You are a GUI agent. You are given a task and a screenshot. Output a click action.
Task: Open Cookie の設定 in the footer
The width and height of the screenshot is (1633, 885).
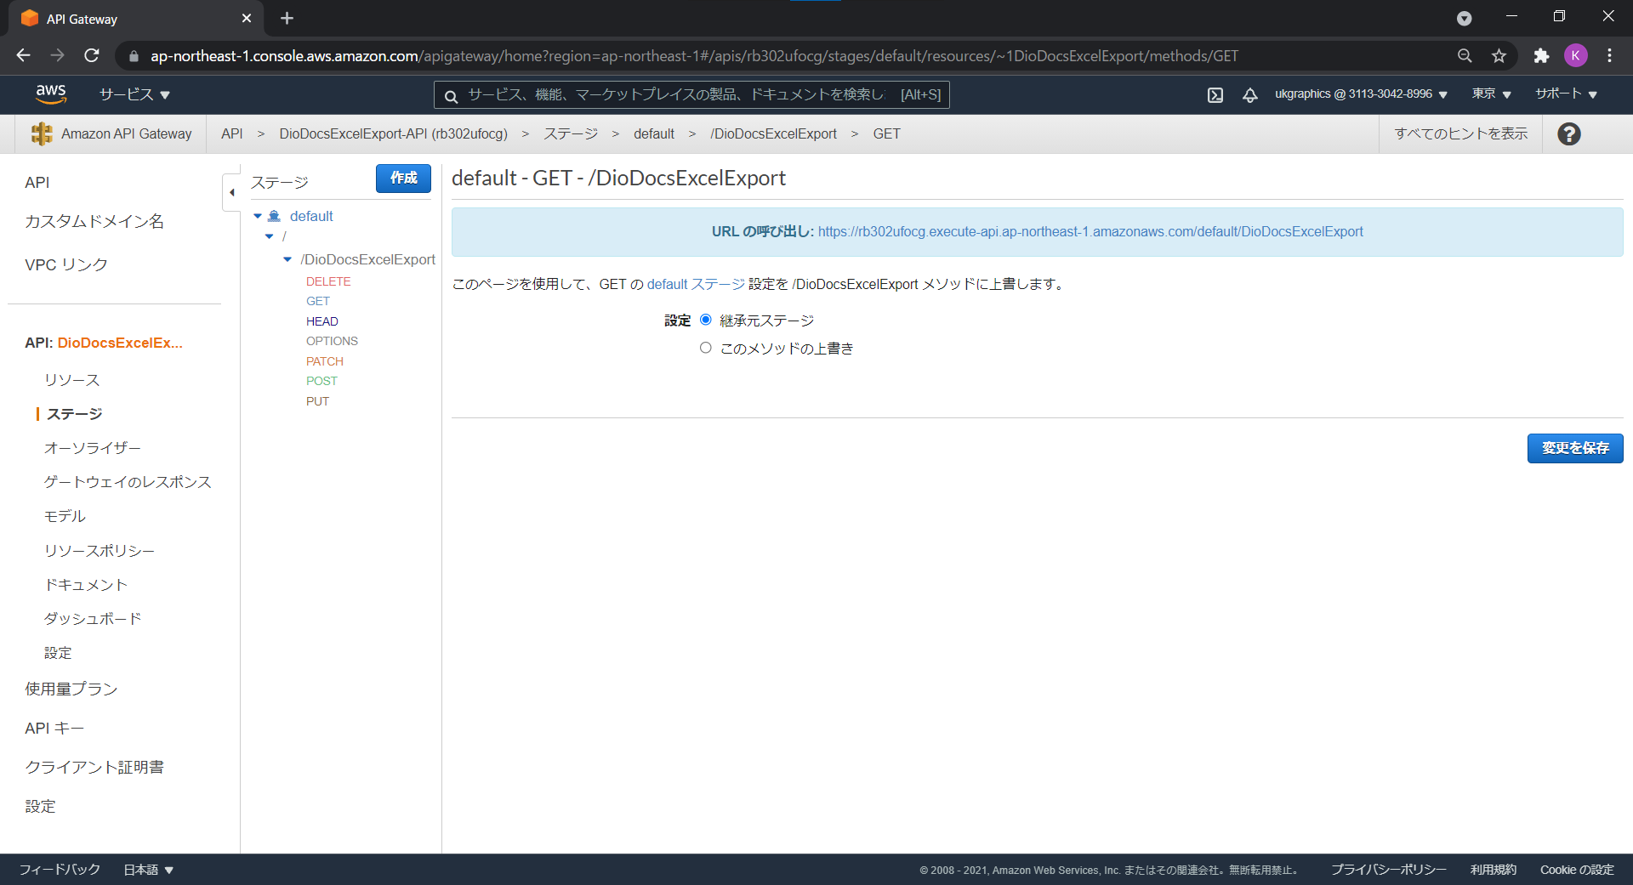click(1577, 870)
